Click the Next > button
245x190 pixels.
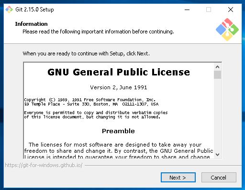point(178,178)
